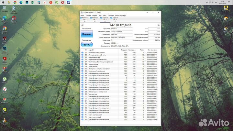Open the Вид menu
Screen dimensions: 233x131
pyautogui.click(x=100, y=16)
